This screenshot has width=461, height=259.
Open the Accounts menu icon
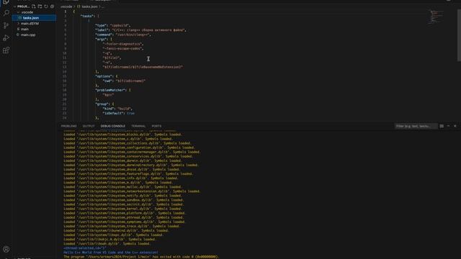[x=6, y=250]
